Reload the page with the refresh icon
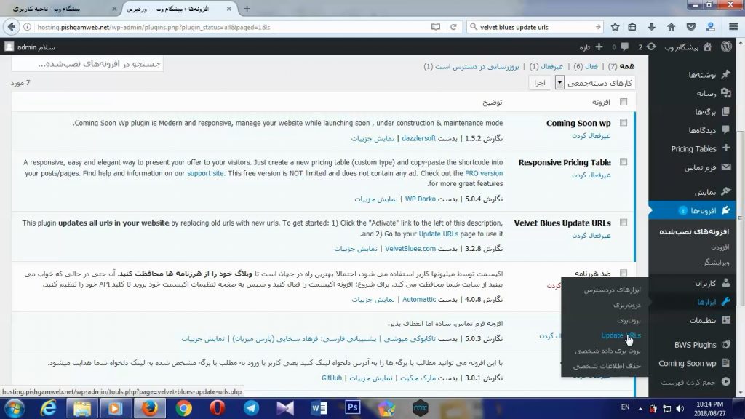This screenshot has height=419, width=745. tap(453, 27)
